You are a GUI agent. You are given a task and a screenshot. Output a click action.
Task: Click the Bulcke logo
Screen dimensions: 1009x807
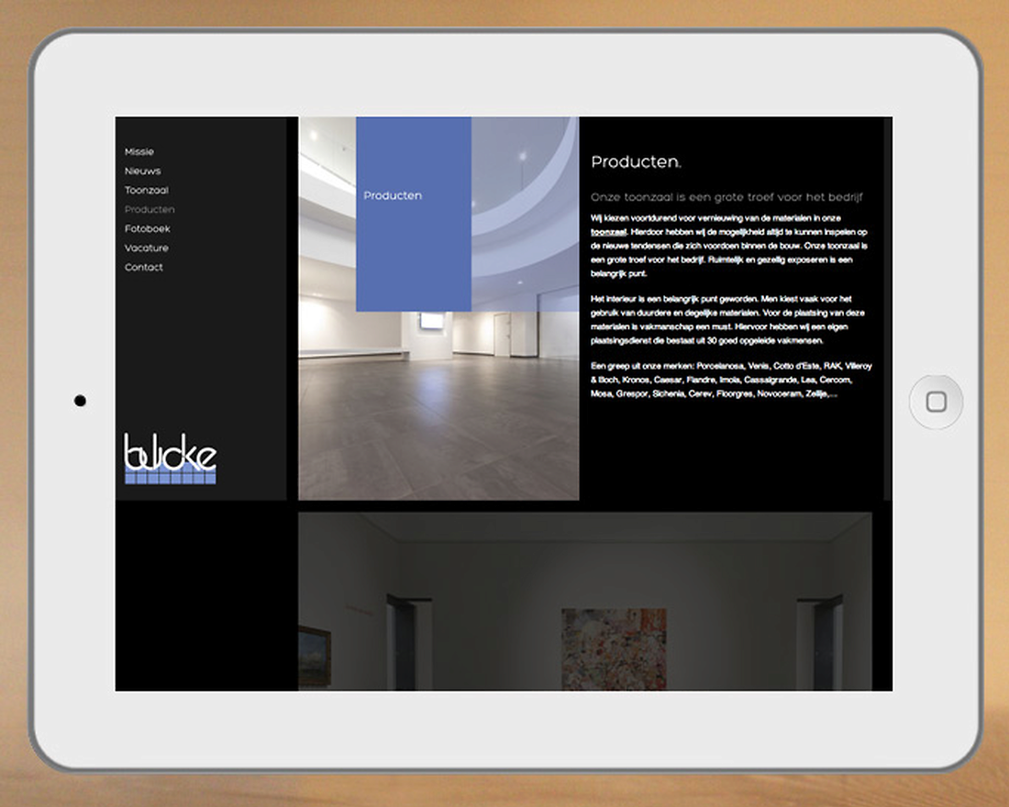tap(171, 459)
